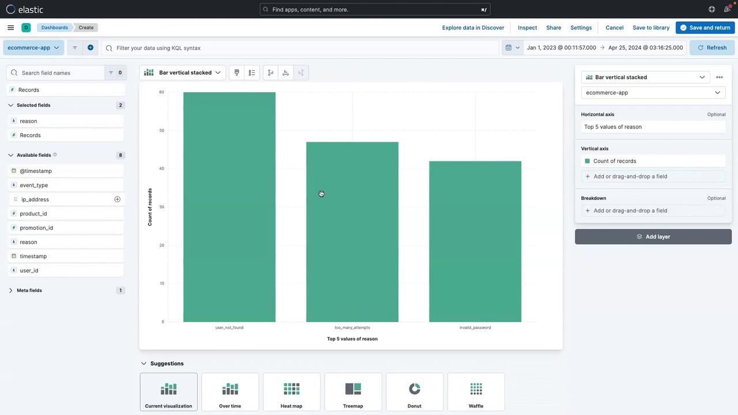
Task: Click the Save and return button
Action: (x=705, y=28)
